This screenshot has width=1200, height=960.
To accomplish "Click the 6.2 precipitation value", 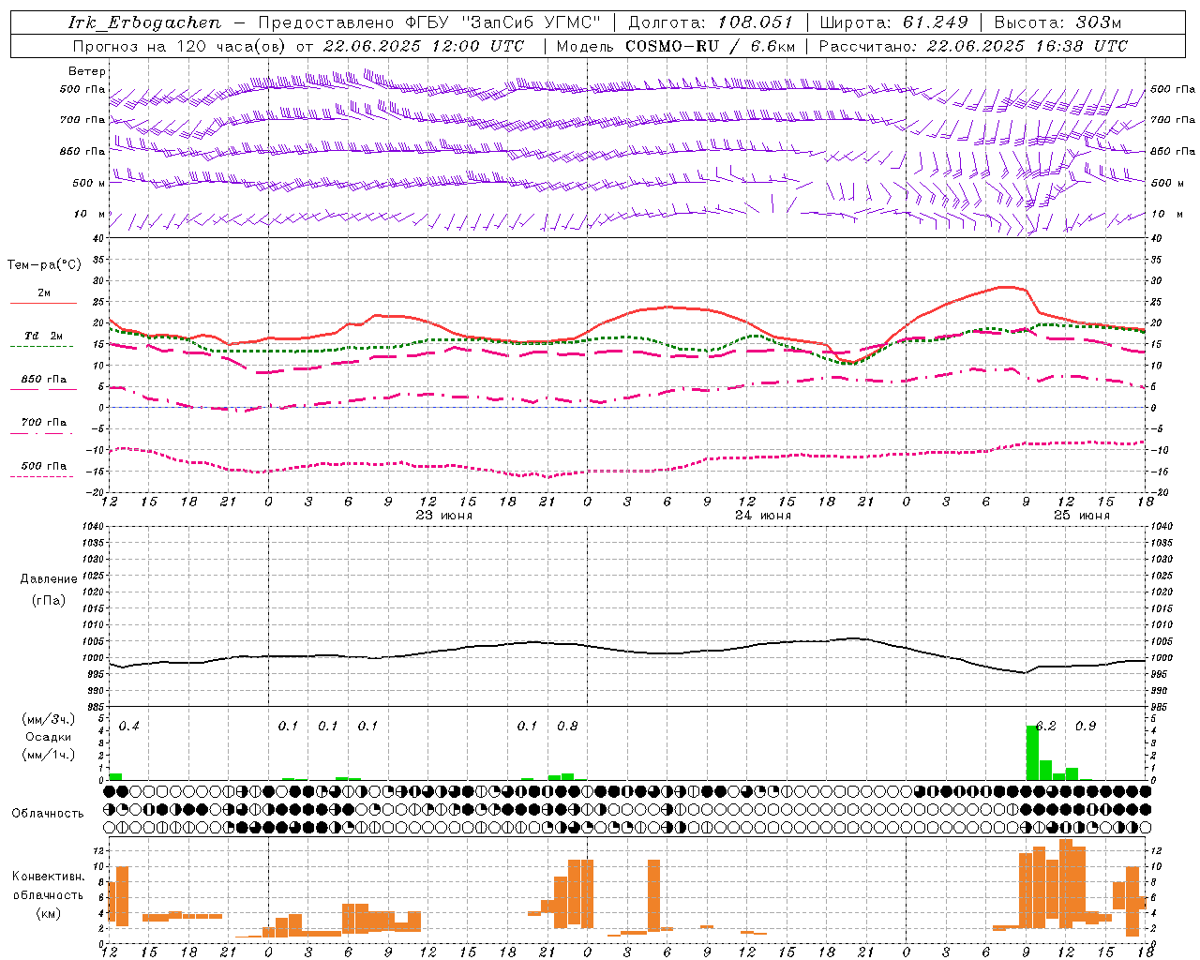I will (x=1045, y=726).
